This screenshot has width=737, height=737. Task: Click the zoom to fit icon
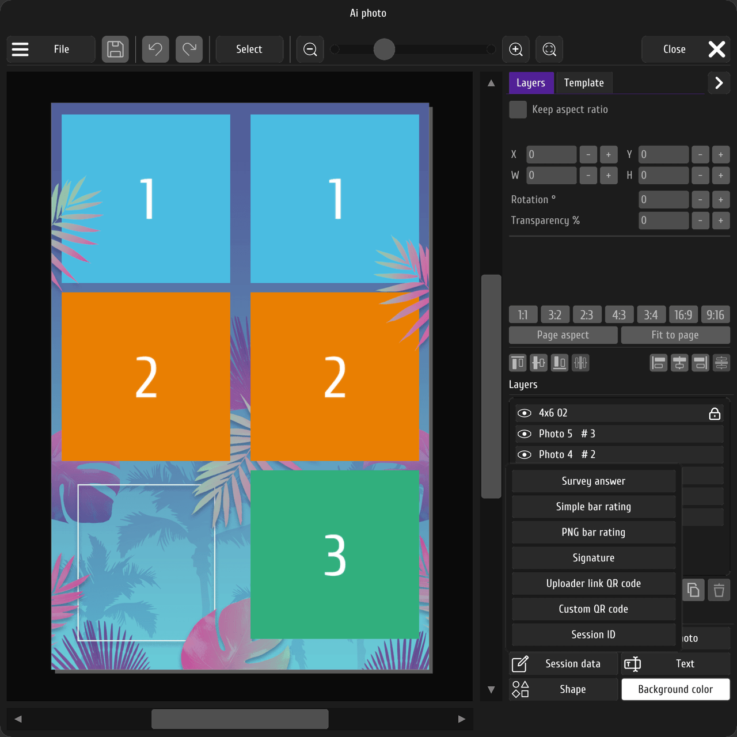[549, 50]
